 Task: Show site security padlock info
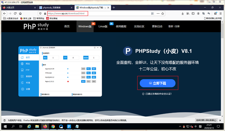45,14
